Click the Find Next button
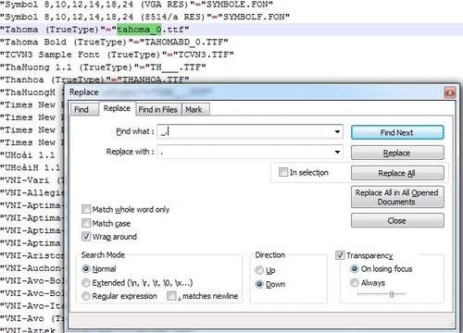 coord(397,132)
